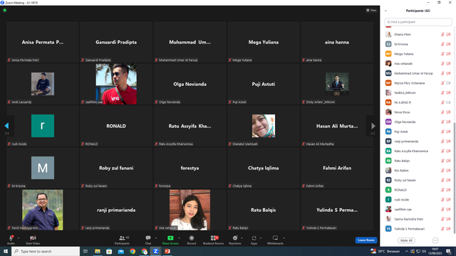The image size is (456, 256).
Task: Open the Chat panel
Action: coord(148,240)
